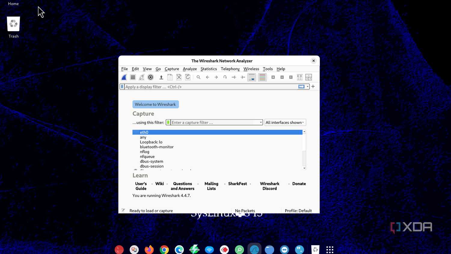Open capture options gear icon

[x=151, y=77]
